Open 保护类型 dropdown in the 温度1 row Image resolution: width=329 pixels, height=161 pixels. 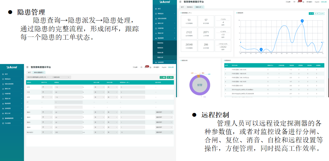coord(164,112)
